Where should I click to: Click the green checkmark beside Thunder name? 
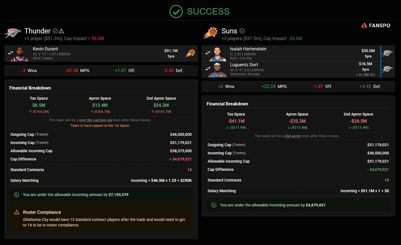(x=55, y=31)
